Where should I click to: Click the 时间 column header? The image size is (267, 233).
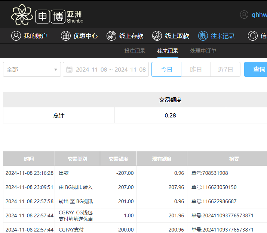coord(29,159)
